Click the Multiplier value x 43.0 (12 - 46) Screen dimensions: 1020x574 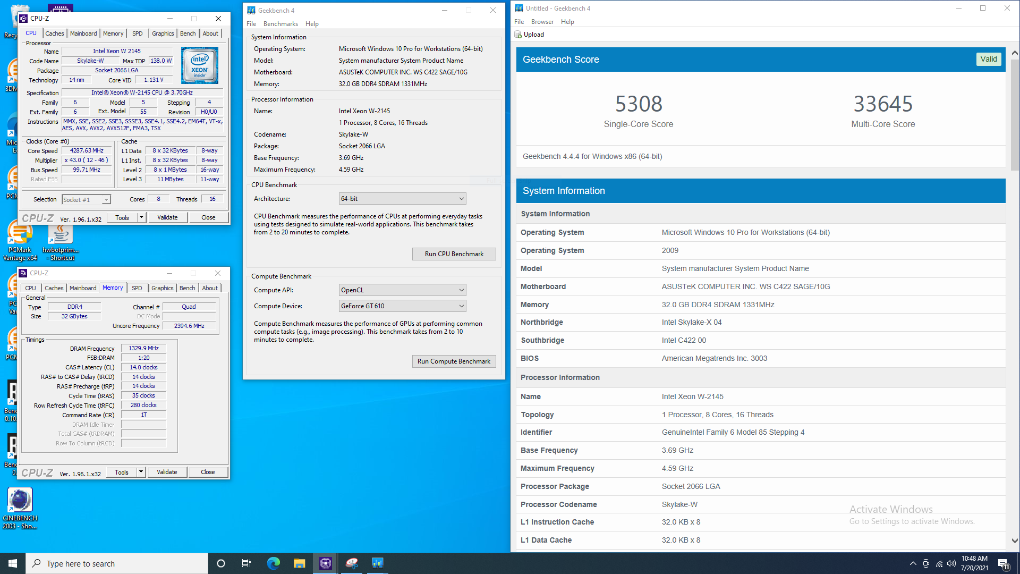(x=87, y=161)
